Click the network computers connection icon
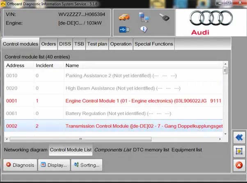This screenshot has width=247, height=183. click(x=144, y=17)
